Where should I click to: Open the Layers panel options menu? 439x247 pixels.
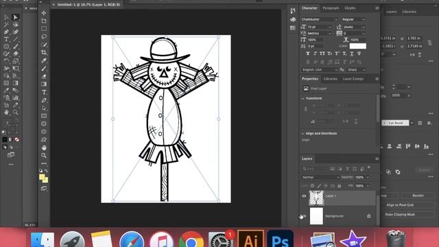tap(377, 158)
